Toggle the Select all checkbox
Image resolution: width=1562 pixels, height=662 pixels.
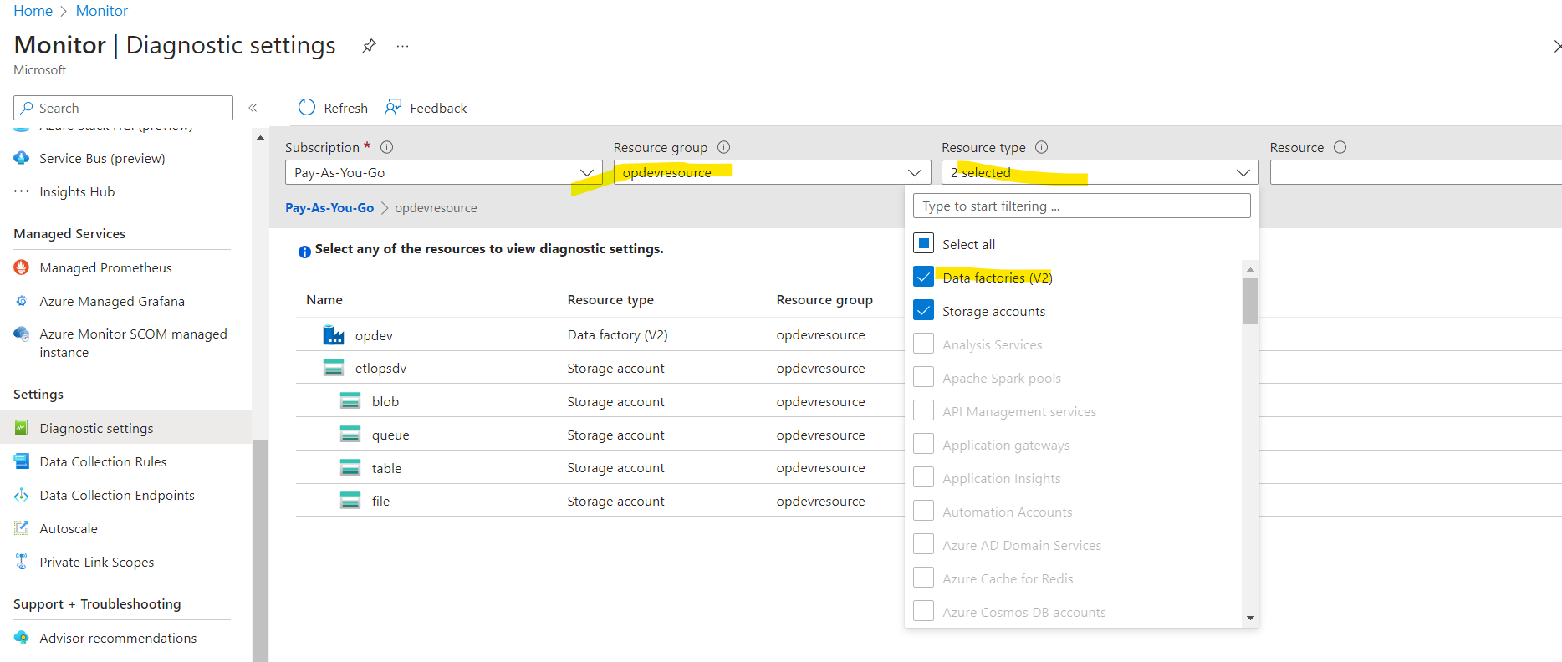pyautogui.click(x=924, y=243)
